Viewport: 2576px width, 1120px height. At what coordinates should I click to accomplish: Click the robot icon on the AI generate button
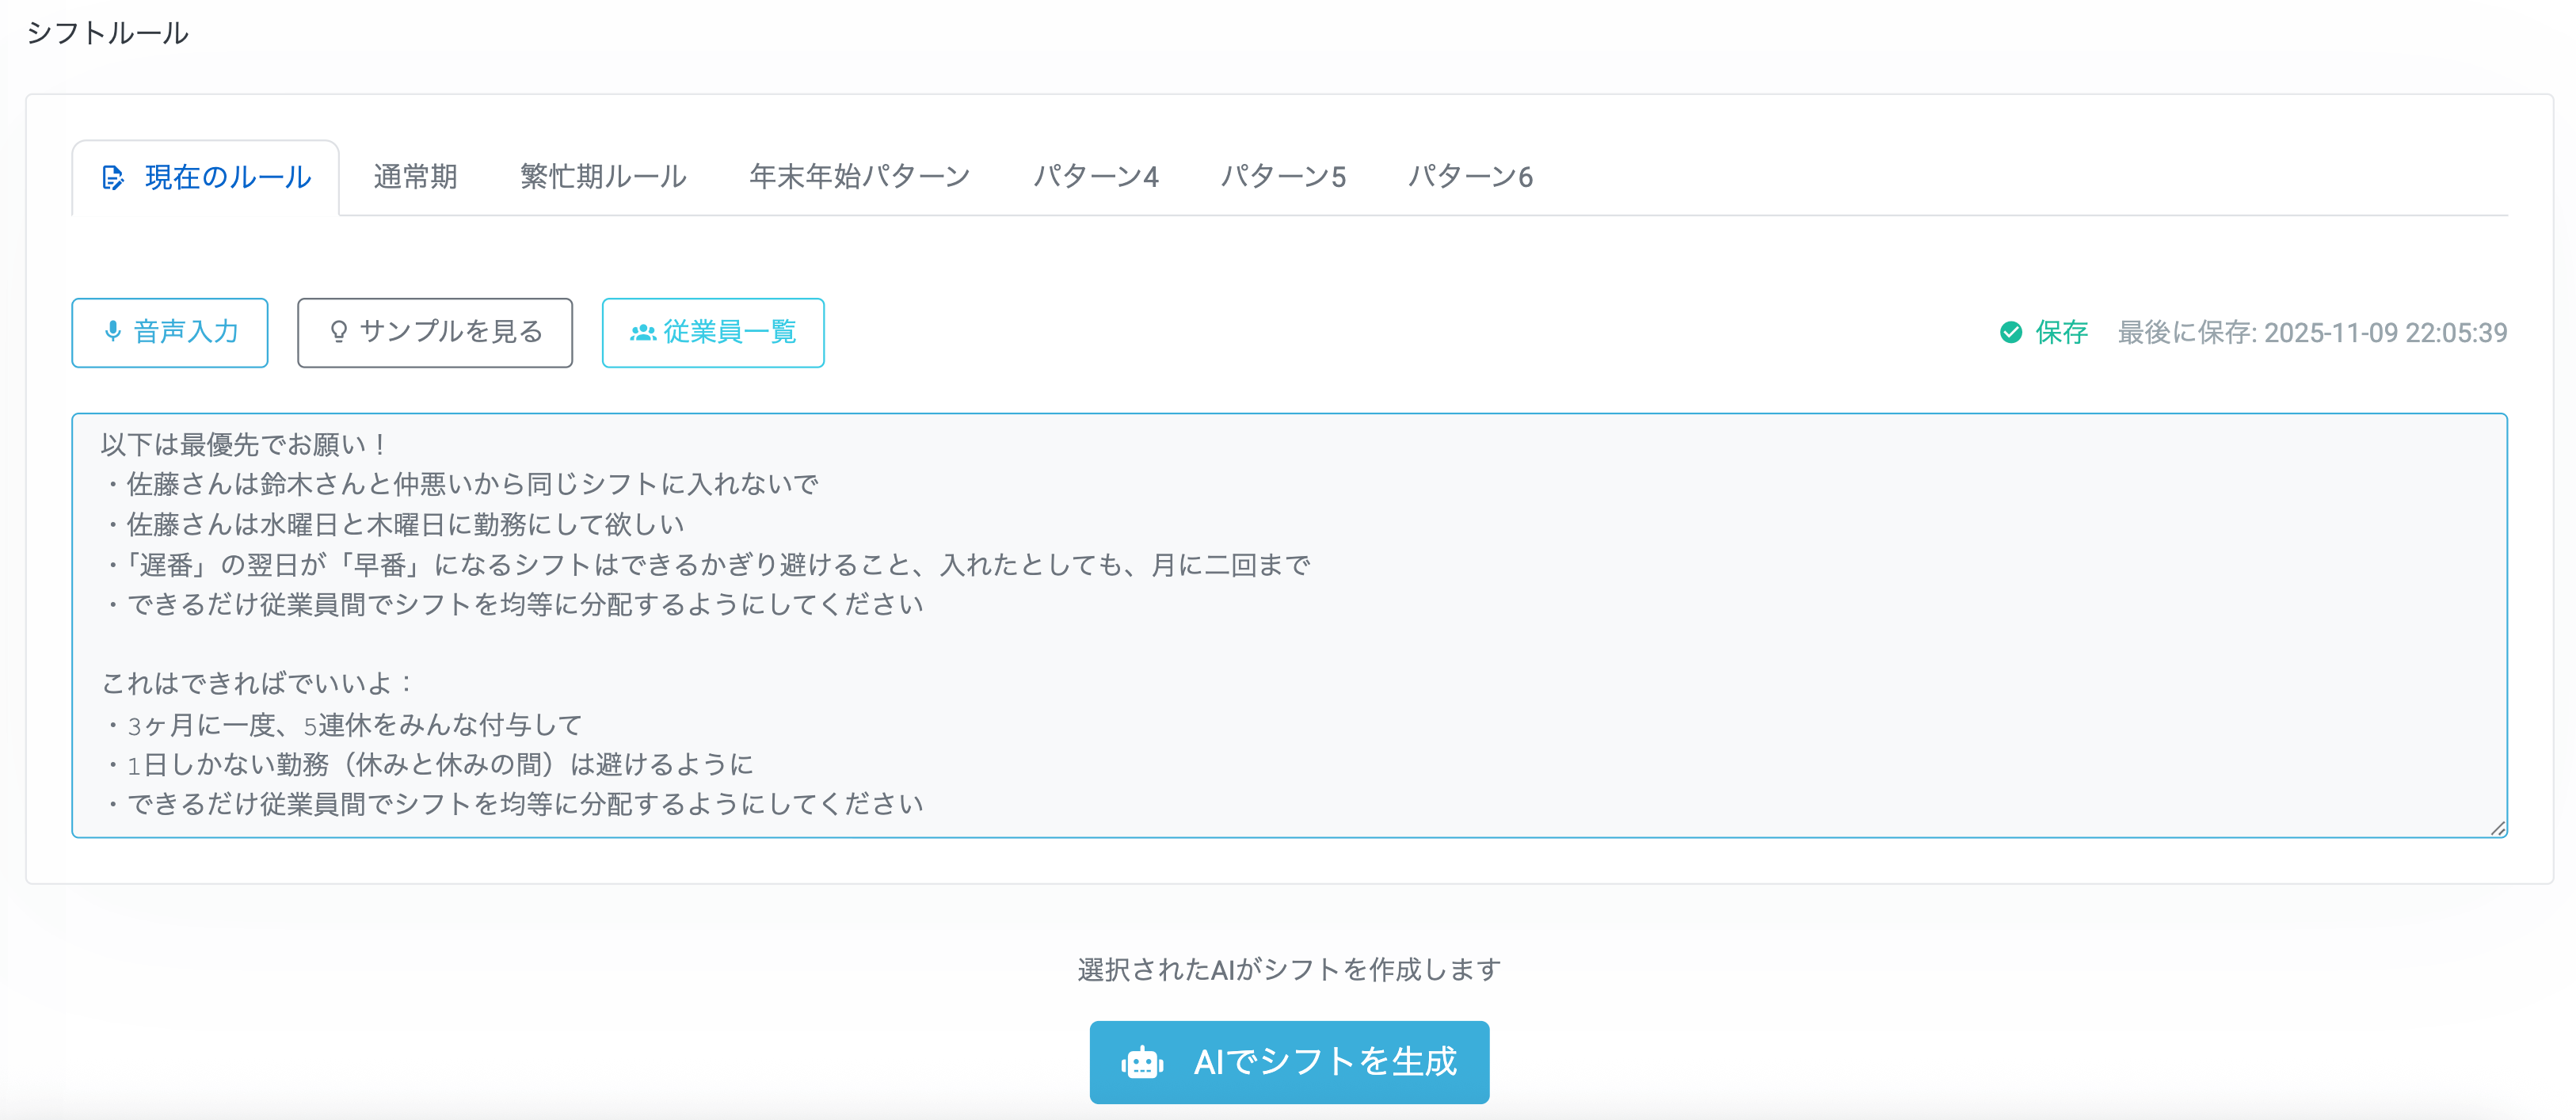point(1142,1062)
